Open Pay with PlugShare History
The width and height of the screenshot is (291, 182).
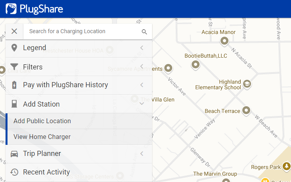click(x=79, y=85)
